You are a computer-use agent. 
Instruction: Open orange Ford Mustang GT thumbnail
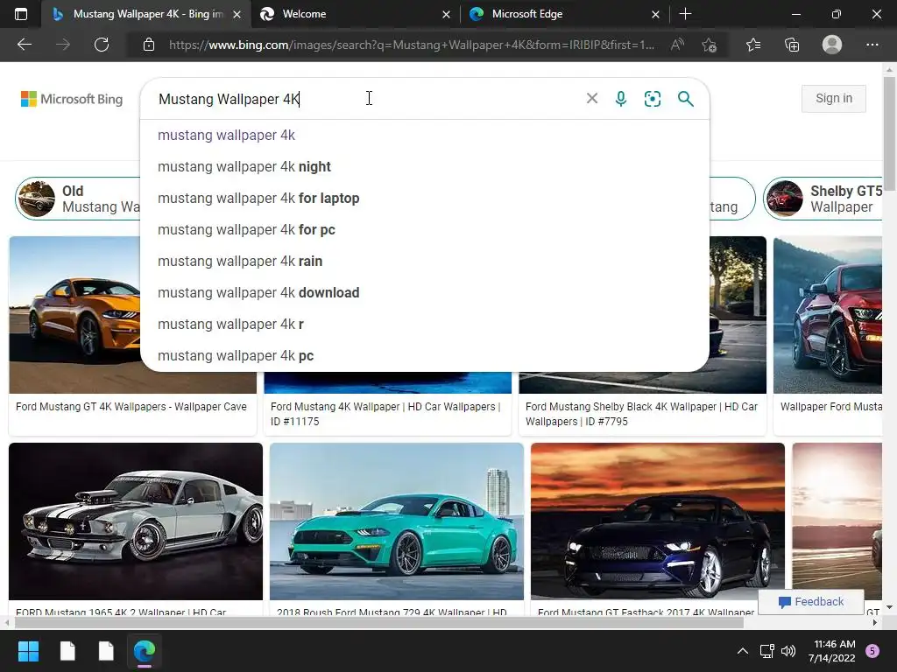click(74, 315)
